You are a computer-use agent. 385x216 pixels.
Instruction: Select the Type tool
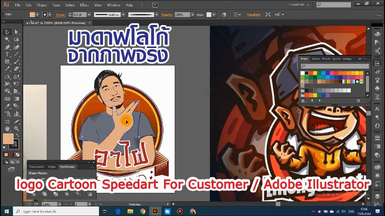coord(7,54)
